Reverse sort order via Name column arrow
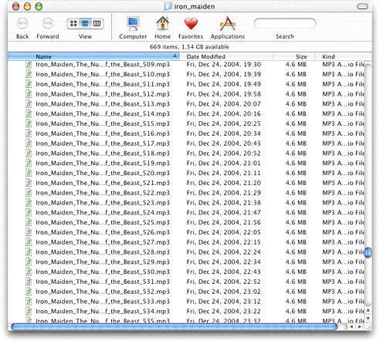This screenshot has height=341, width=386. pyautogui.click(x=175, y=56)
